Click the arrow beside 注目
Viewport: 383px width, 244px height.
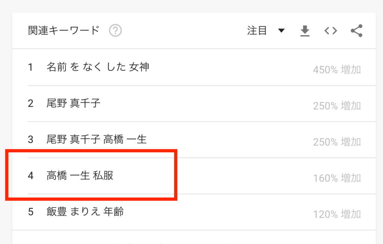281,31
